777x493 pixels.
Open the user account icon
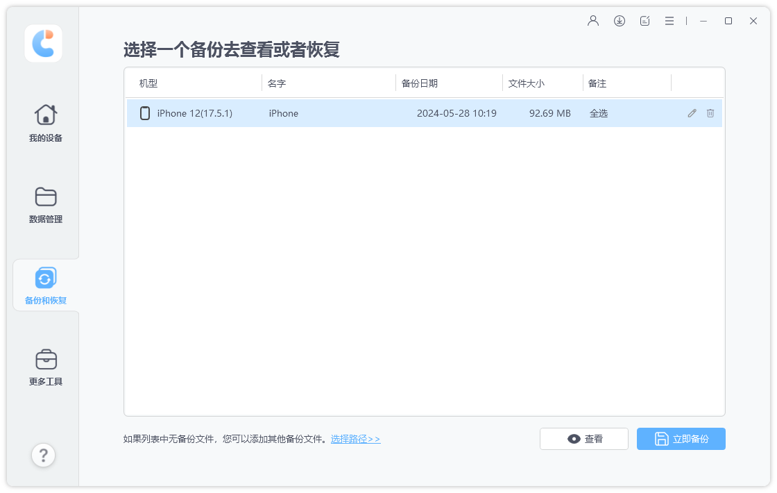tap(592, 21)
